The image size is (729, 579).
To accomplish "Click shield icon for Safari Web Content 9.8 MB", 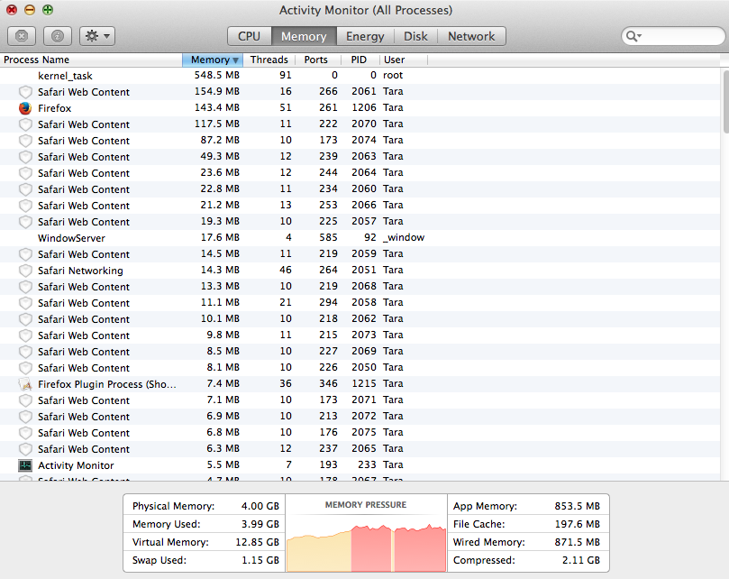I will pos(25,335).
